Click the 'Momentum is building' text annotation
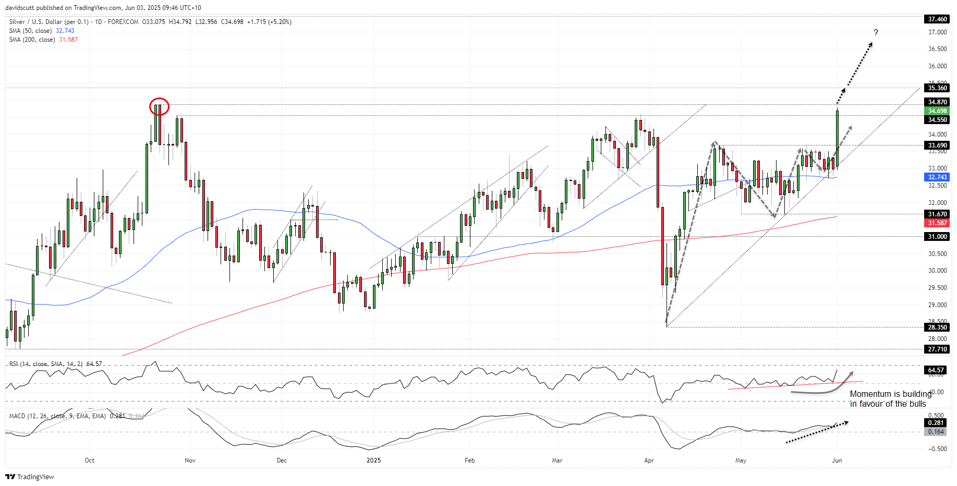The width and height of the screenshot is (957, 486). pos(890,399)
